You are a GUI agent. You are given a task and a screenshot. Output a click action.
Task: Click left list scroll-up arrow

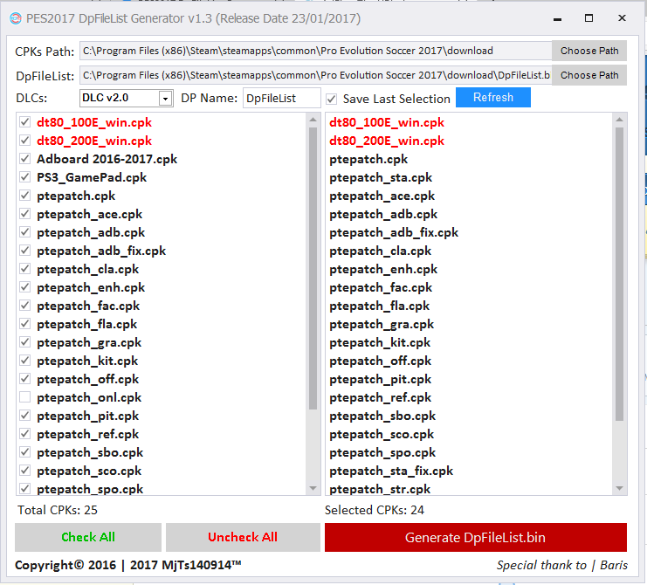pos(313,120)
